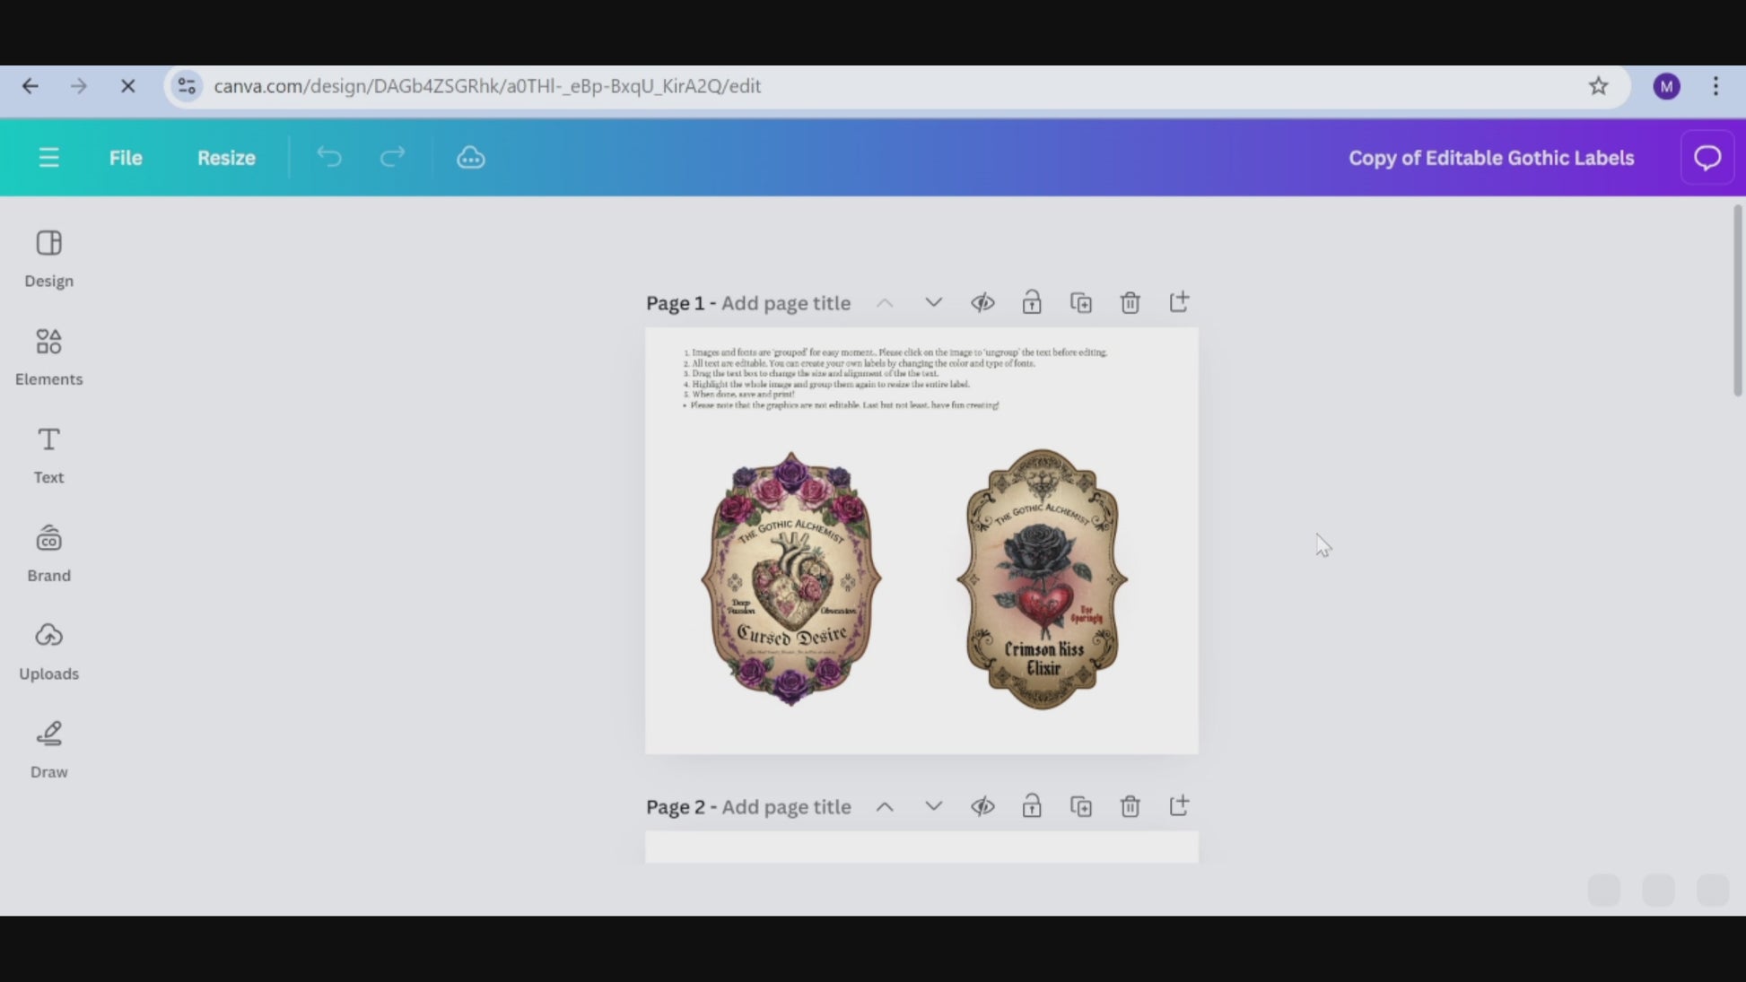Open the comments speech bubble icon
The height and width of the screenshot is (982, 1746).
coord(1707,158)
